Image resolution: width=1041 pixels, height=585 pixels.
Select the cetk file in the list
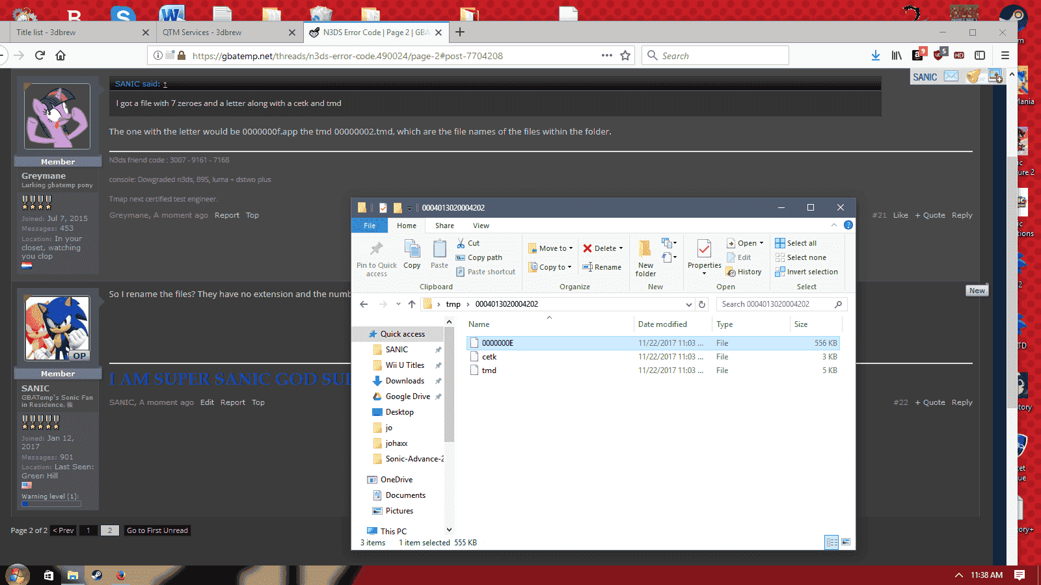pos(653,357)
